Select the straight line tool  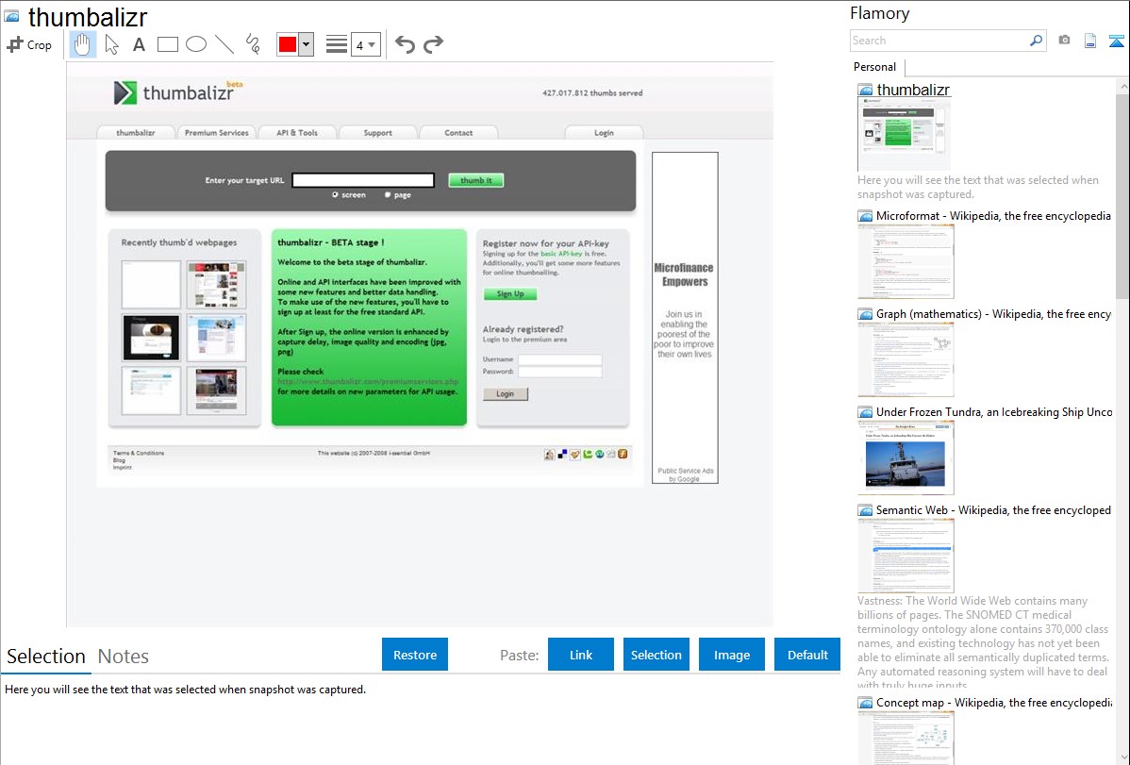click(x=224, y=44)
